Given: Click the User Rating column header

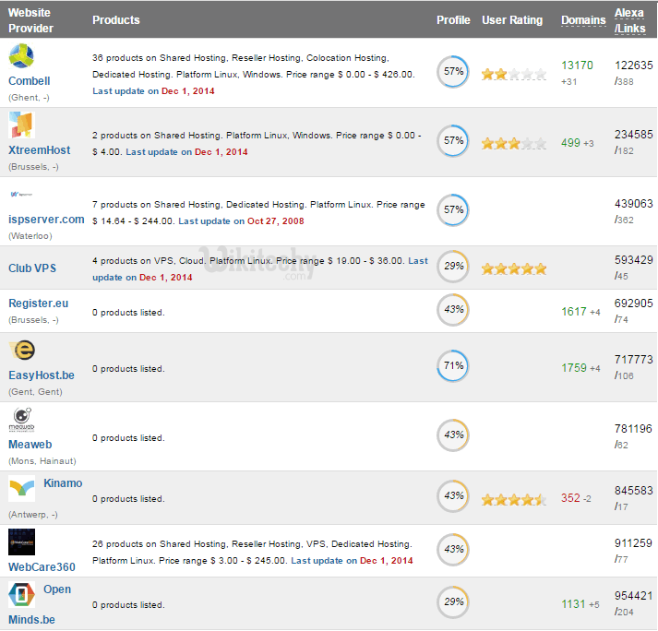Looking at the screenshot, I should pos(512,20).
